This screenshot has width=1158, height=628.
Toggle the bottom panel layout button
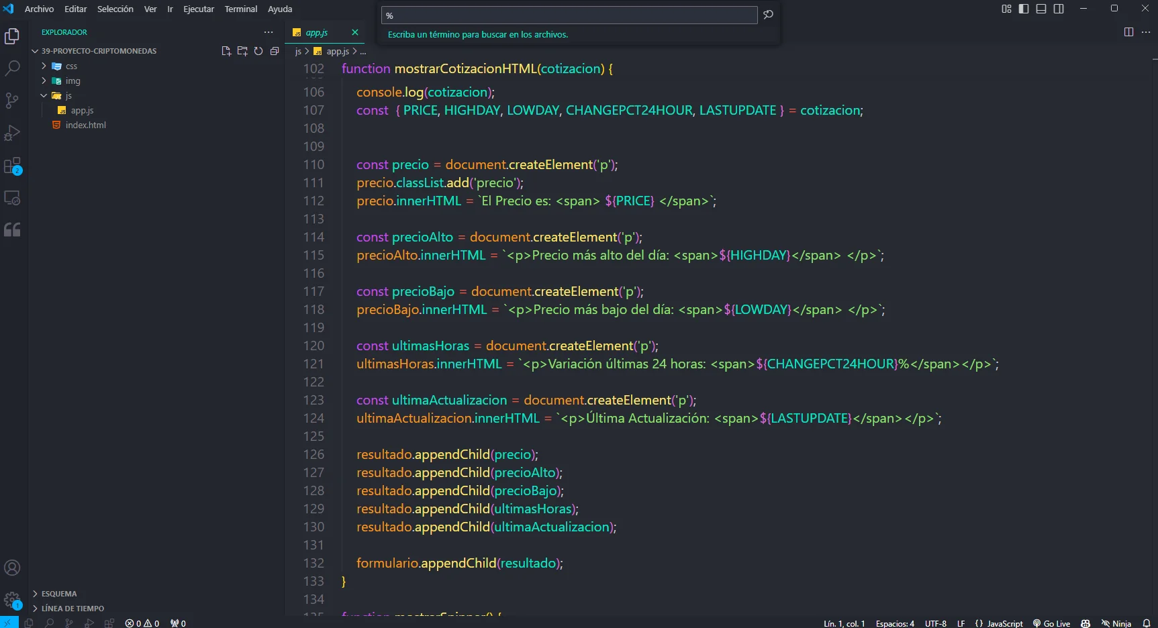[1041, 9]
